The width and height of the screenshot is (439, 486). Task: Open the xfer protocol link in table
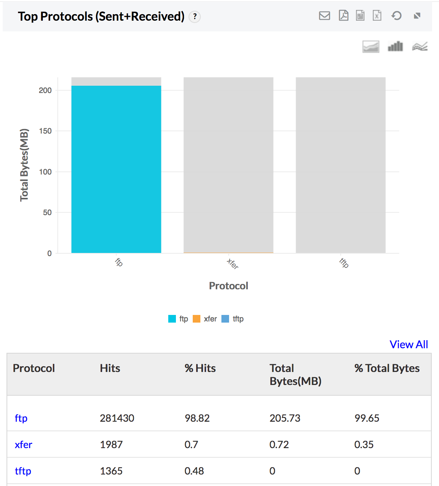point(23,444)
